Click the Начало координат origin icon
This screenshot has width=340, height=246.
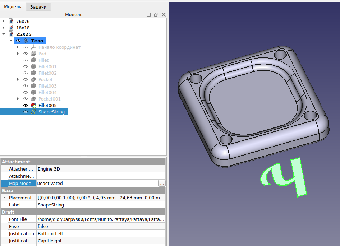point(33,47)
